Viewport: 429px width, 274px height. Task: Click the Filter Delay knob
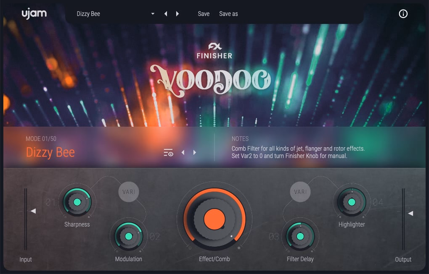300,236
